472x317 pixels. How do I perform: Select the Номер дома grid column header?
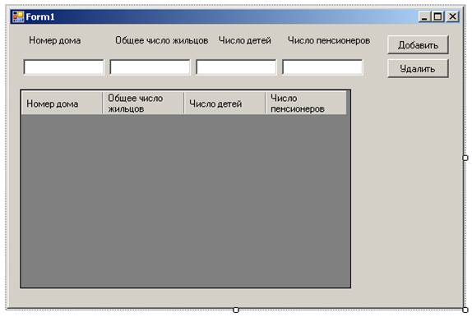click(x=62, y=103)
